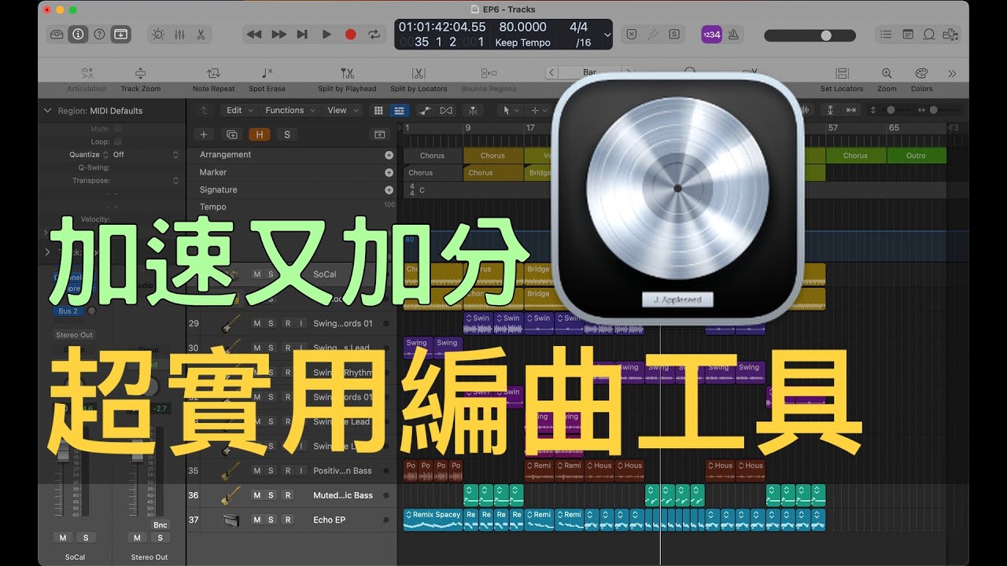Click Note Repeat toolbar icon
The width and height of the screenshot is (1007, 566).
coord(213,73)
